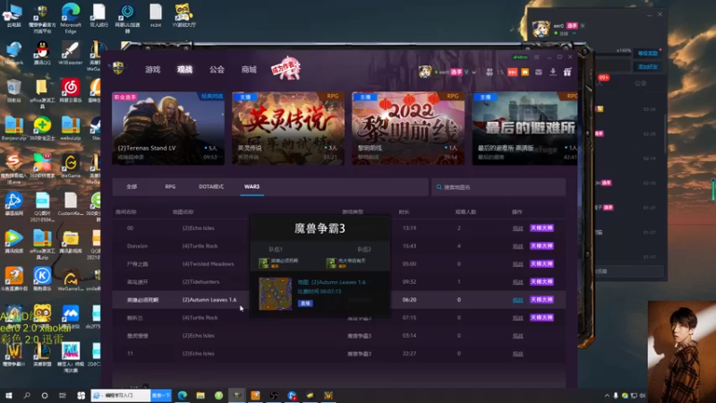
Task: Open the user avatar in header
Action: tap(424, 72)
